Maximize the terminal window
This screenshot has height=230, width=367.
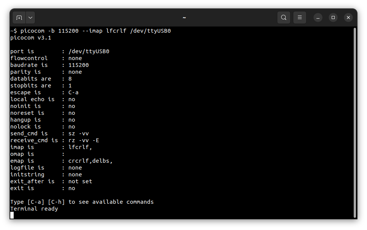pyautogui.click(x=333, y=17)
